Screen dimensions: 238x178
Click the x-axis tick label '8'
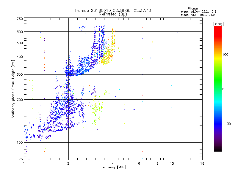(x=158, y=163)
